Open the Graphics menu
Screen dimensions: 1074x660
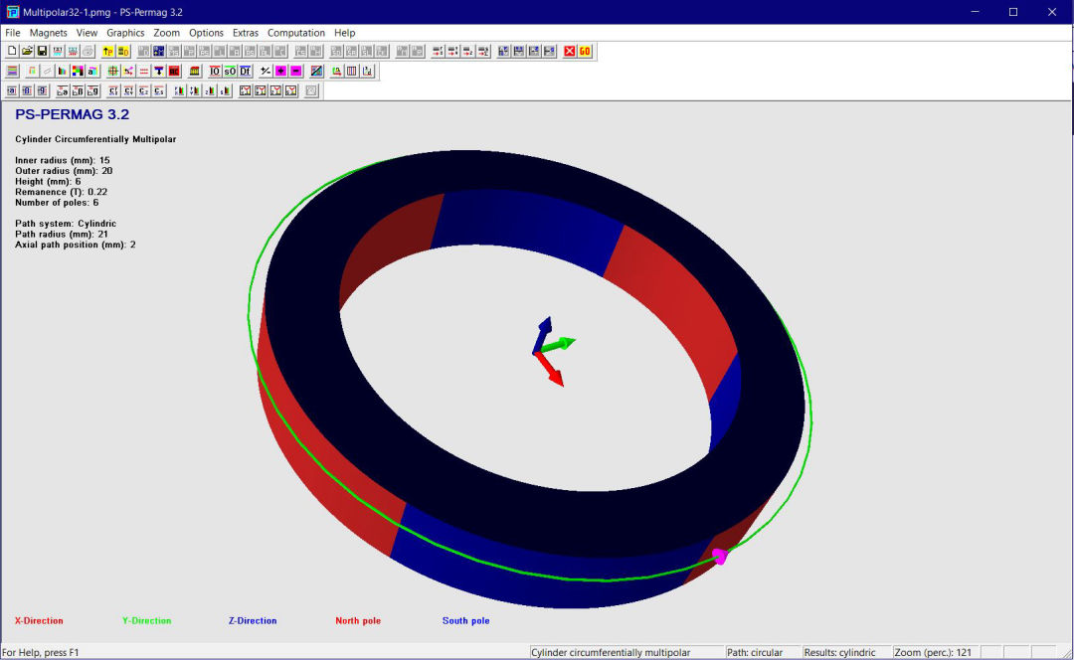[x=125, y=33]
